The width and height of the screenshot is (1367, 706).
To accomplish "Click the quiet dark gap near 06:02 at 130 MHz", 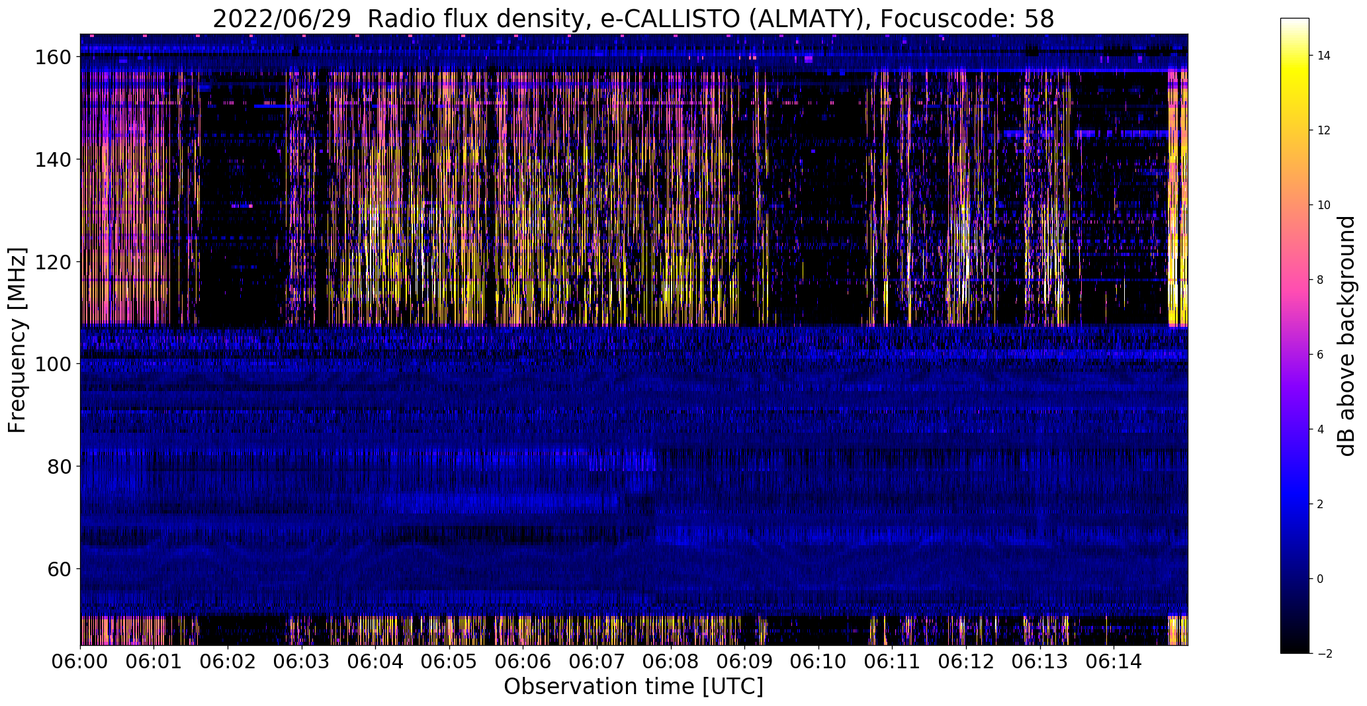I will [238, 212].
